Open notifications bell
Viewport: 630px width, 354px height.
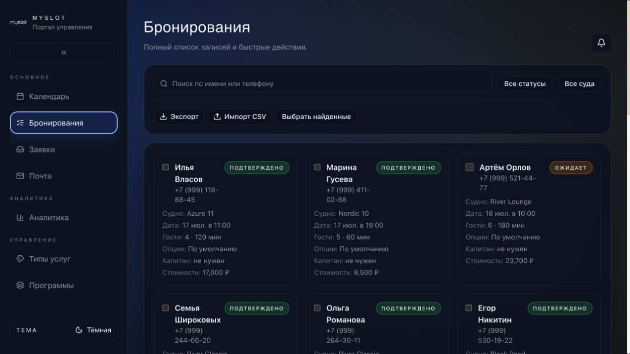pos(601,43)
